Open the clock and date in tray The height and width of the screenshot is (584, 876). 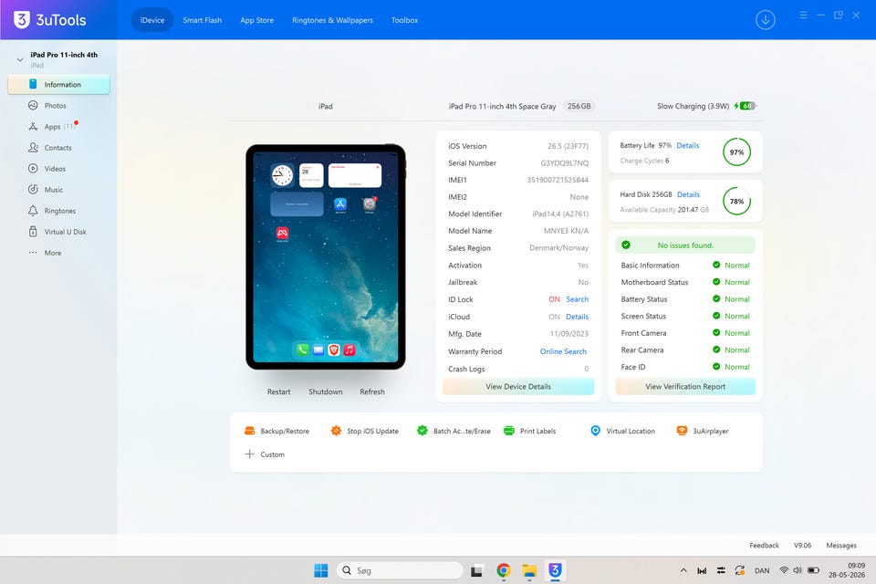847,570
